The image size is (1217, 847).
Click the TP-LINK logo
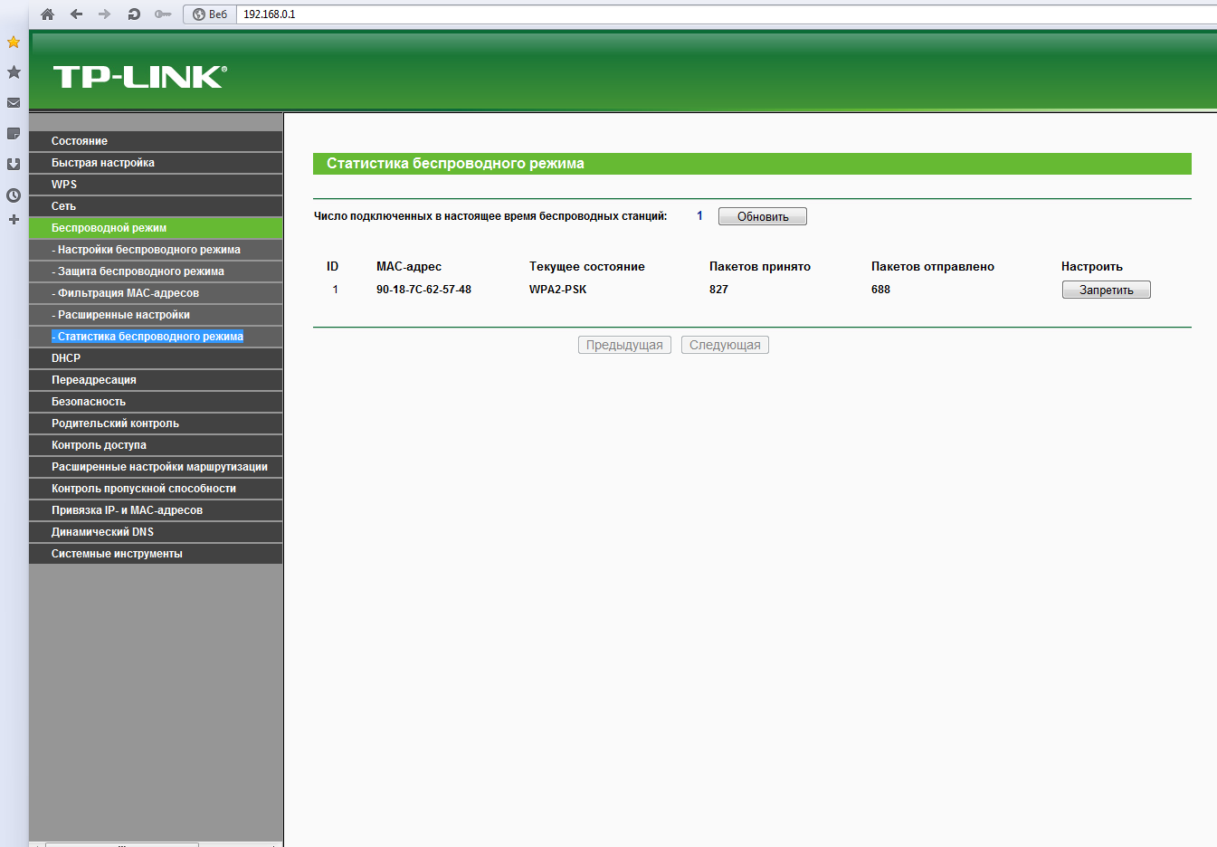(x=139, y=77)
